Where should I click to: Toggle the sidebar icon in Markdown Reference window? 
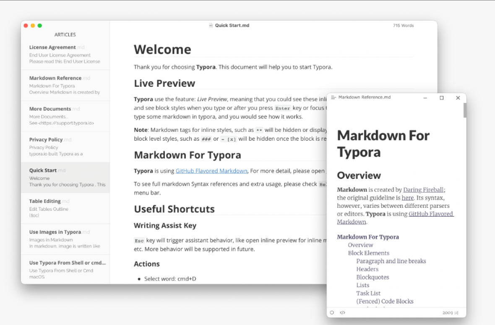(333, 97)
